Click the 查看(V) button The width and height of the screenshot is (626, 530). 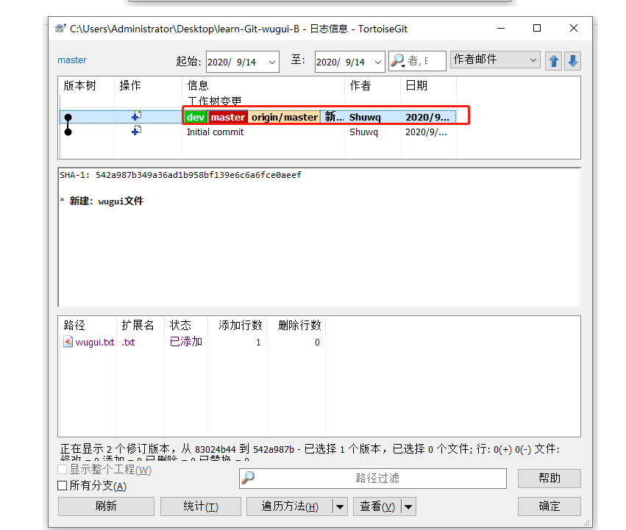[x=377, y=506]
